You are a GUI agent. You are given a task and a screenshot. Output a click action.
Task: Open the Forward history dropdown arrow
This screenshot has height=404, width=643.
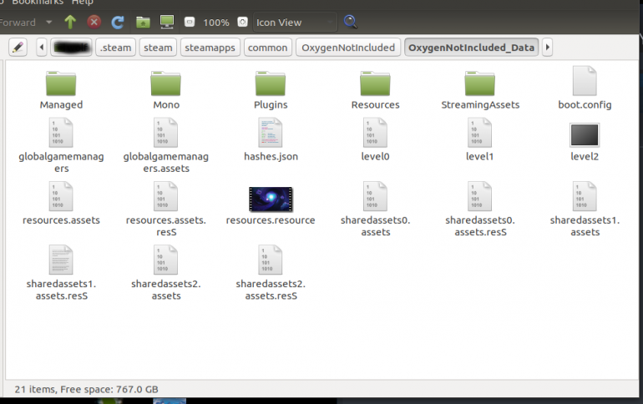coord(48,23)
